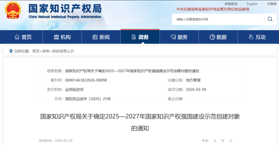This screenshot has width=279, height=145.
Task: Set font size to 小
Action: 231,141
